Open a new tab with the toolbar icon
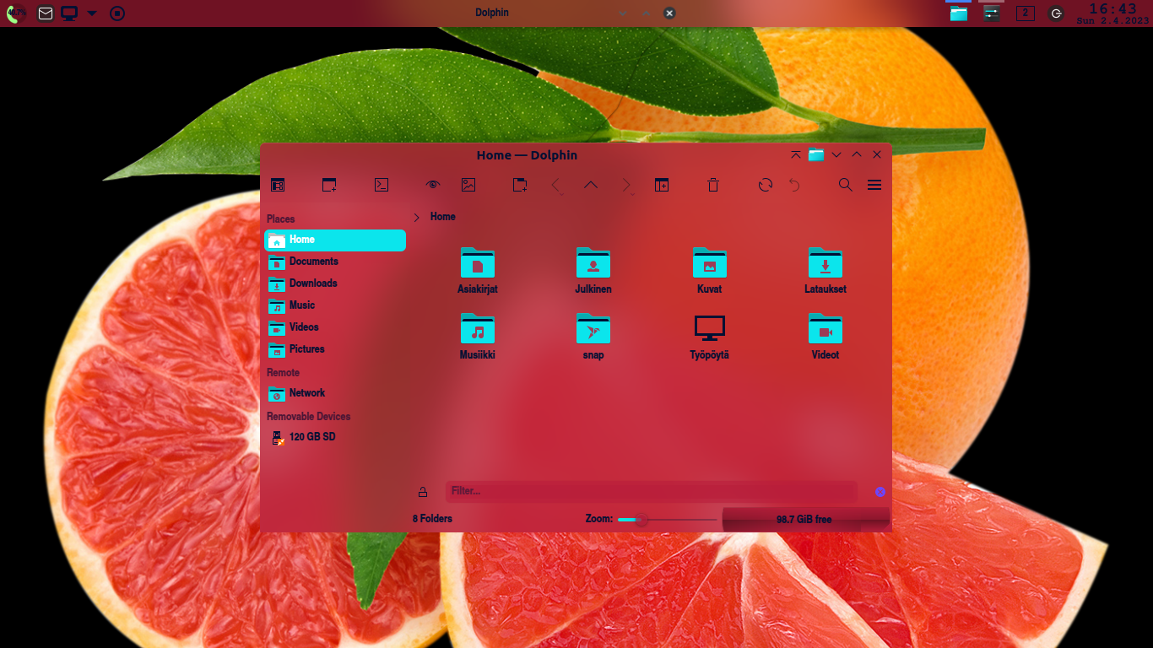The width and height of the screenshot is (1153, 648). 329,185
